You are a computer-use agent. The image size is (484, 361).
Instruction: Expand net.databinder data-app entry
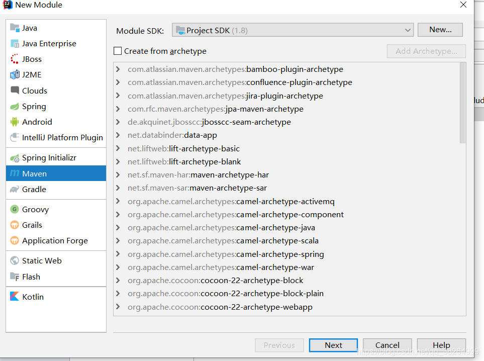pos(118,135)
